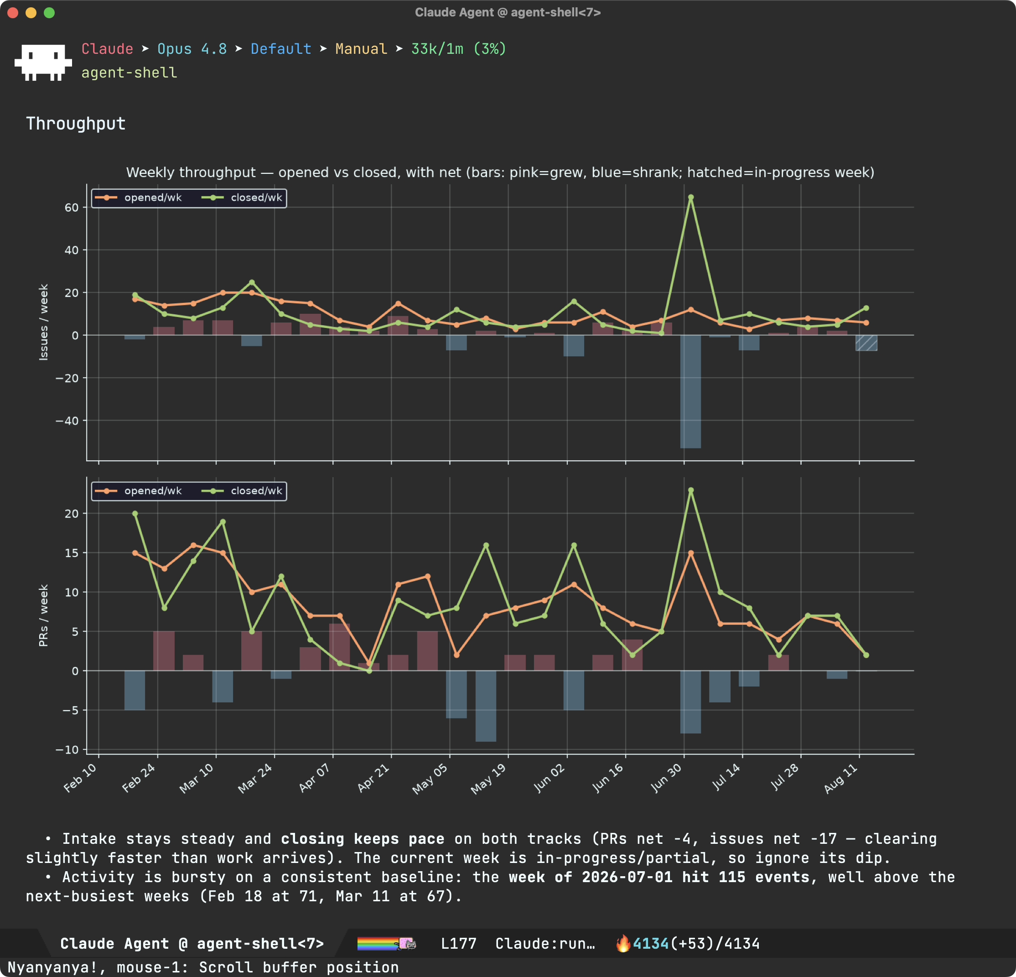Select the Claude Agent @ agent-shell<7> buffer tab
This screenshot has width=1016, height=977.
point(192,943)
